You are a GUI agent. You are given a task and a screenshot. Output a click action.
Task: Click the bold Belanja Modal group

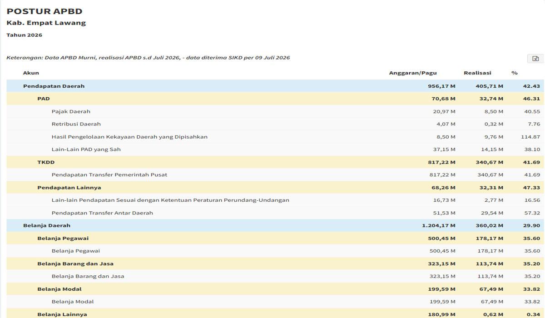click(275, 289)
